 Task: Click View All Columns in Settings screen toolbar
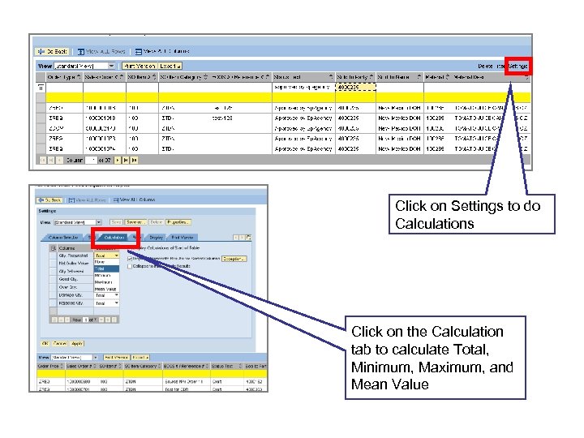point(134,200)
